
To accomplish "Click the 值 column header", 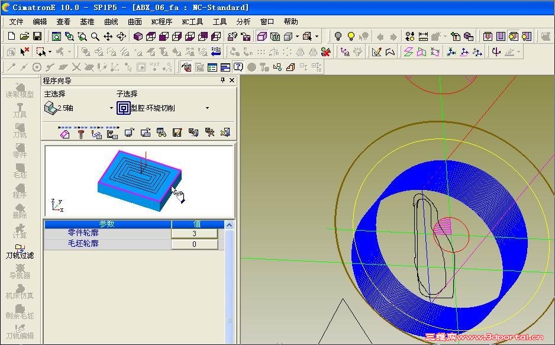I will [198, 224].
